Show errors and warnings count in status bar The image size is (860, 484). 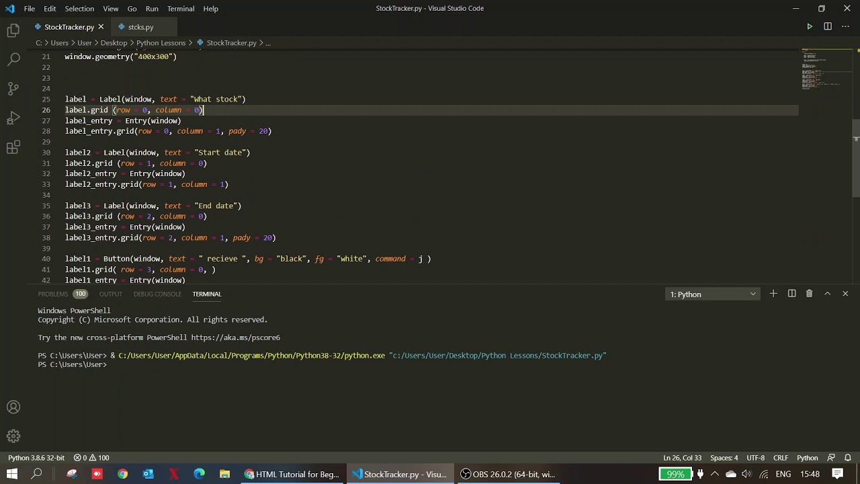pos(91,458)
